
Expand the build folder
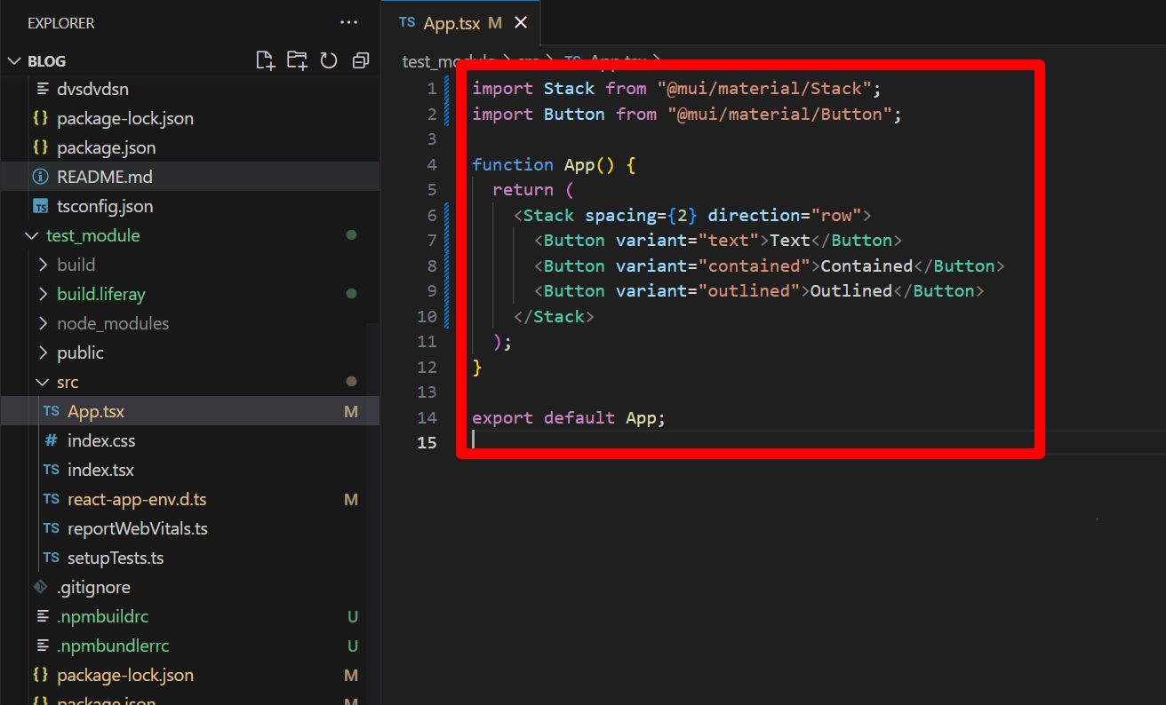pos(43,265)
